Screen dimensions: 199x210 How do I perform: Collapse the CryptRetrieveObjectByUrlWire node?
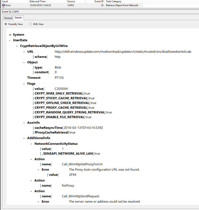(x=17, y=46)
